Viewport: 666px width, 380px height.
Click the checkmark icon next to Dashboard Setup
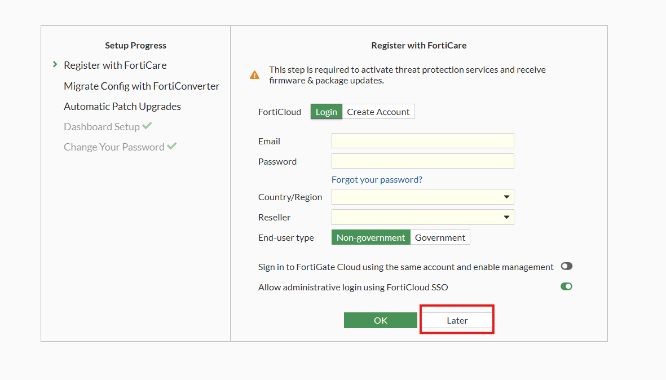click(147, 126)
